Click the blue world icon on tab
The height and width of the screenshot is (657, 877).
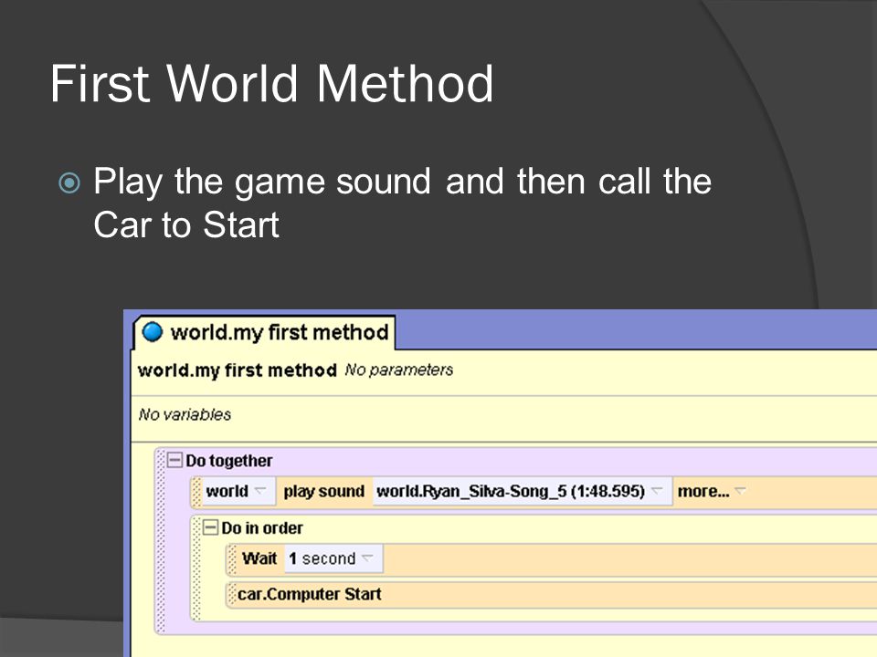[x=153, y=332]
